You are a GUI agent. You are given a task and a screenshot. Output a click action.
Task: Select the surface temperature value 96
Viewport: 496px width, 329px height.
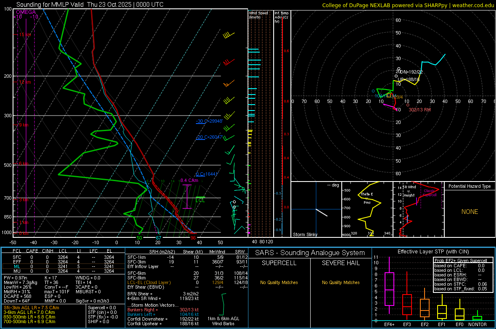pos(193,238)
